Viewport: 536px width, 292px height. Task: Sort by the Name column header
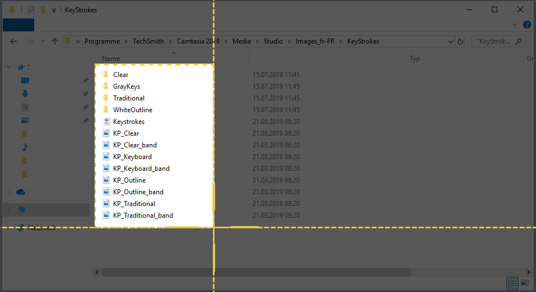click(x=111, y=59)
